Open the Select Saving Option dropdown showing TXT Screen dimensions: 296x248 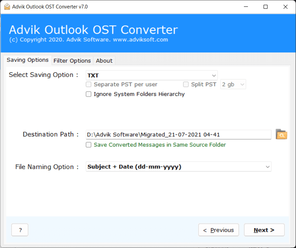tap(152, 75)
